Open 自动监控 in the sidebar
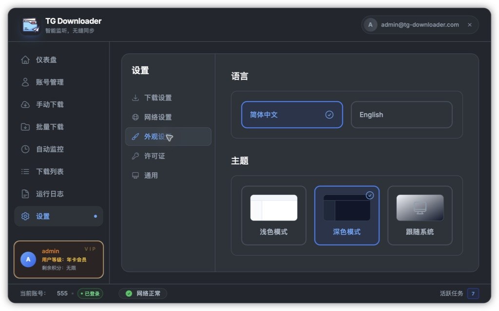Screen dimensions: 499x311 click(58, 149)
